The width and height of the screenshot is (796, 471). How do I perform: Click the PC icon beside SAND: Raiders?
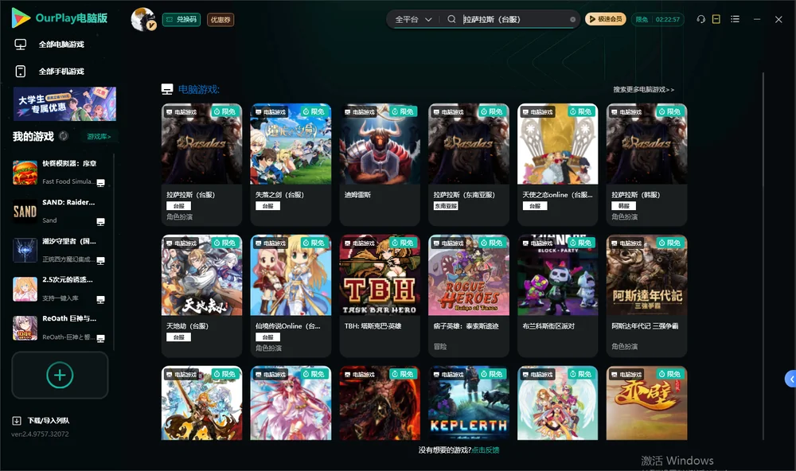click(100, 222)
